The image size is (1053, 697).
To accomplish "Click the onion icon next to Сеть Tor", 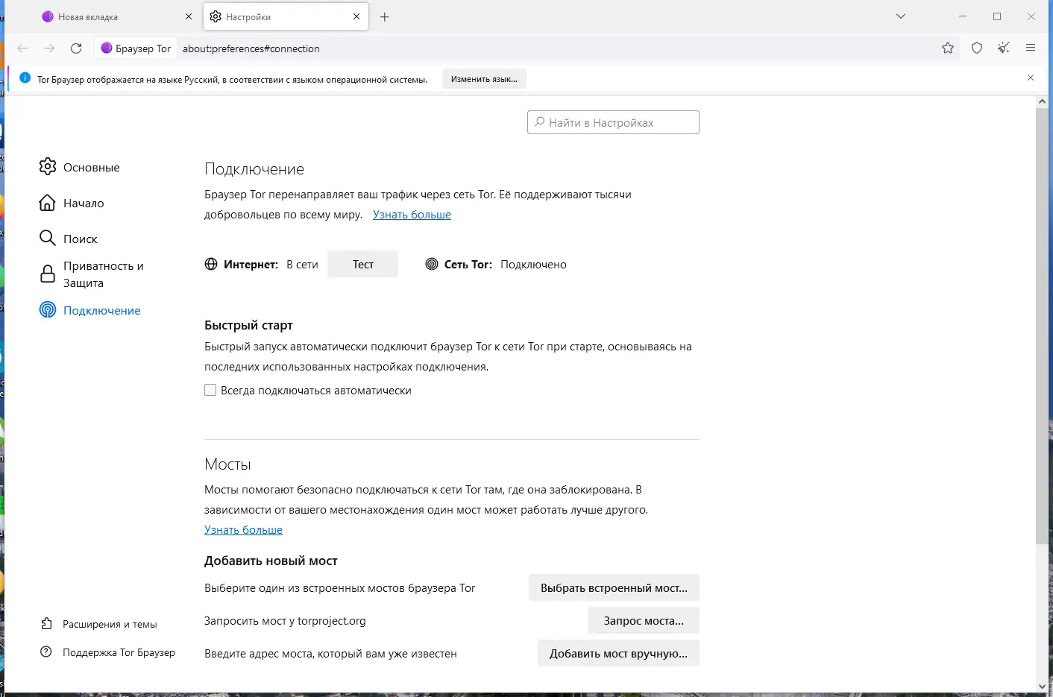I will 432,264.
